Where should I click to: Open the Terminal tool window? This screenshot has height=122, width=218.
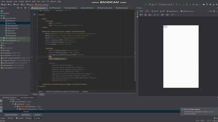coord(20,118)
